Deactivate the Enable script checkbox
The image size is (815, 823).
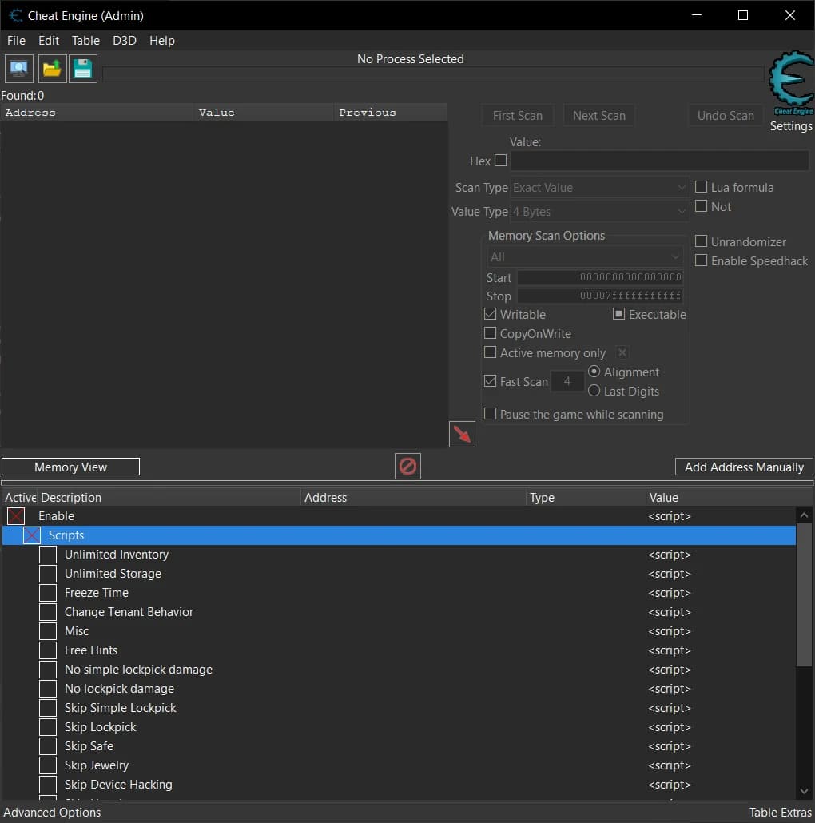[16, 516]
